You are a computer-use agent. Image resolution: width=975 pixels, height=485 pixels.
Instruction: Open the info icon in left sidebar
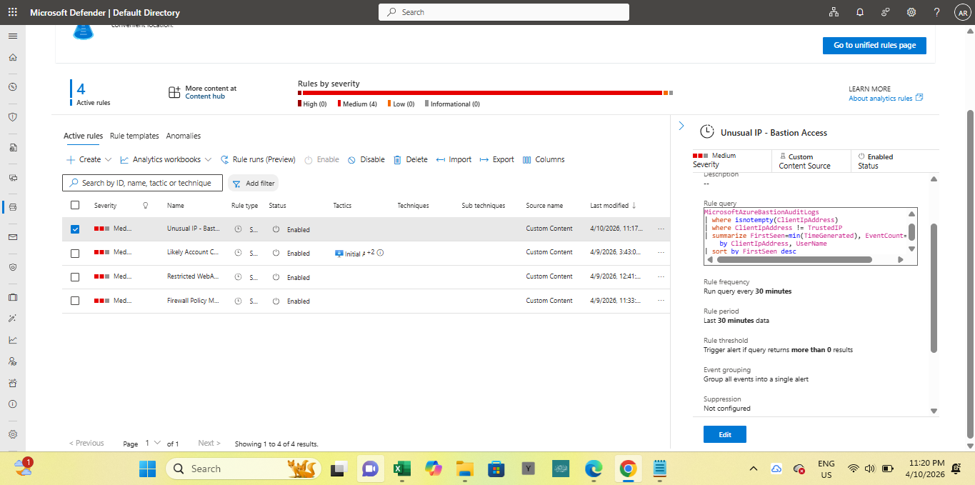coord(12,404)
